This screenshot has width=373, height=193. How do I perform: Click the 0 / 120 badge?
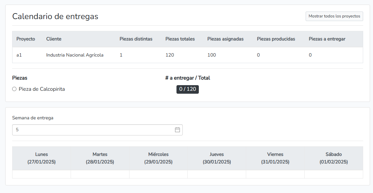tap(187, 89)
